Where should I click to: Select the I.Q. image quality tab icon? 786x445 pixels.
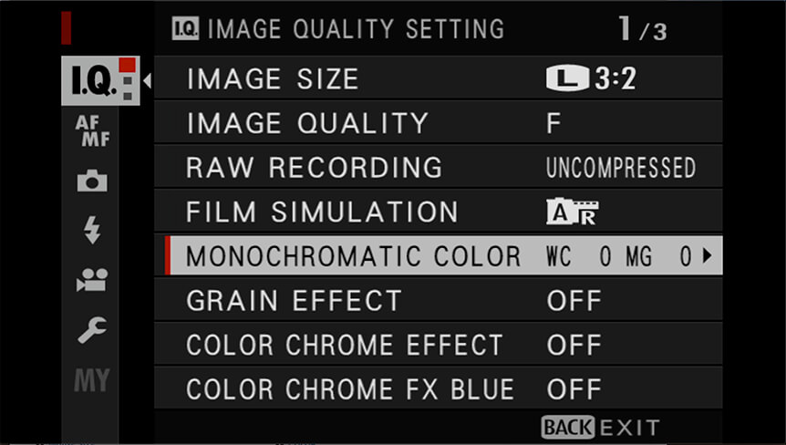[x=100, y=80]
